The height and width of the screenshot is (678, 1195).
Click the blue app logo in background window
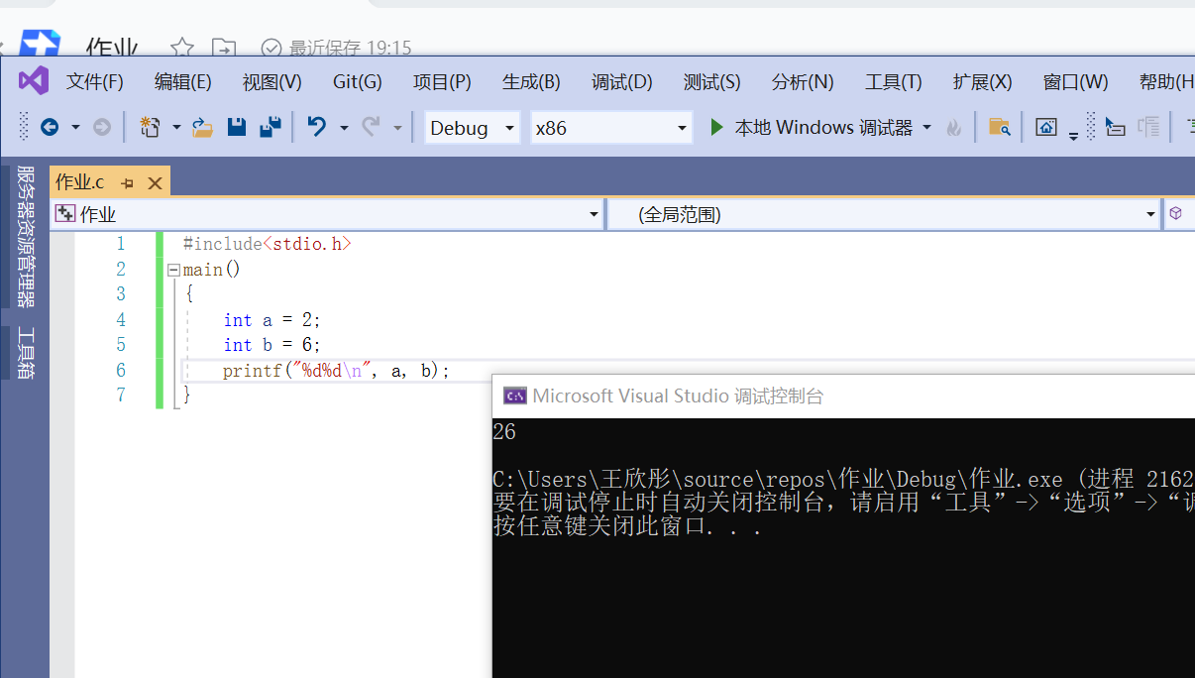tap(40, 44)
